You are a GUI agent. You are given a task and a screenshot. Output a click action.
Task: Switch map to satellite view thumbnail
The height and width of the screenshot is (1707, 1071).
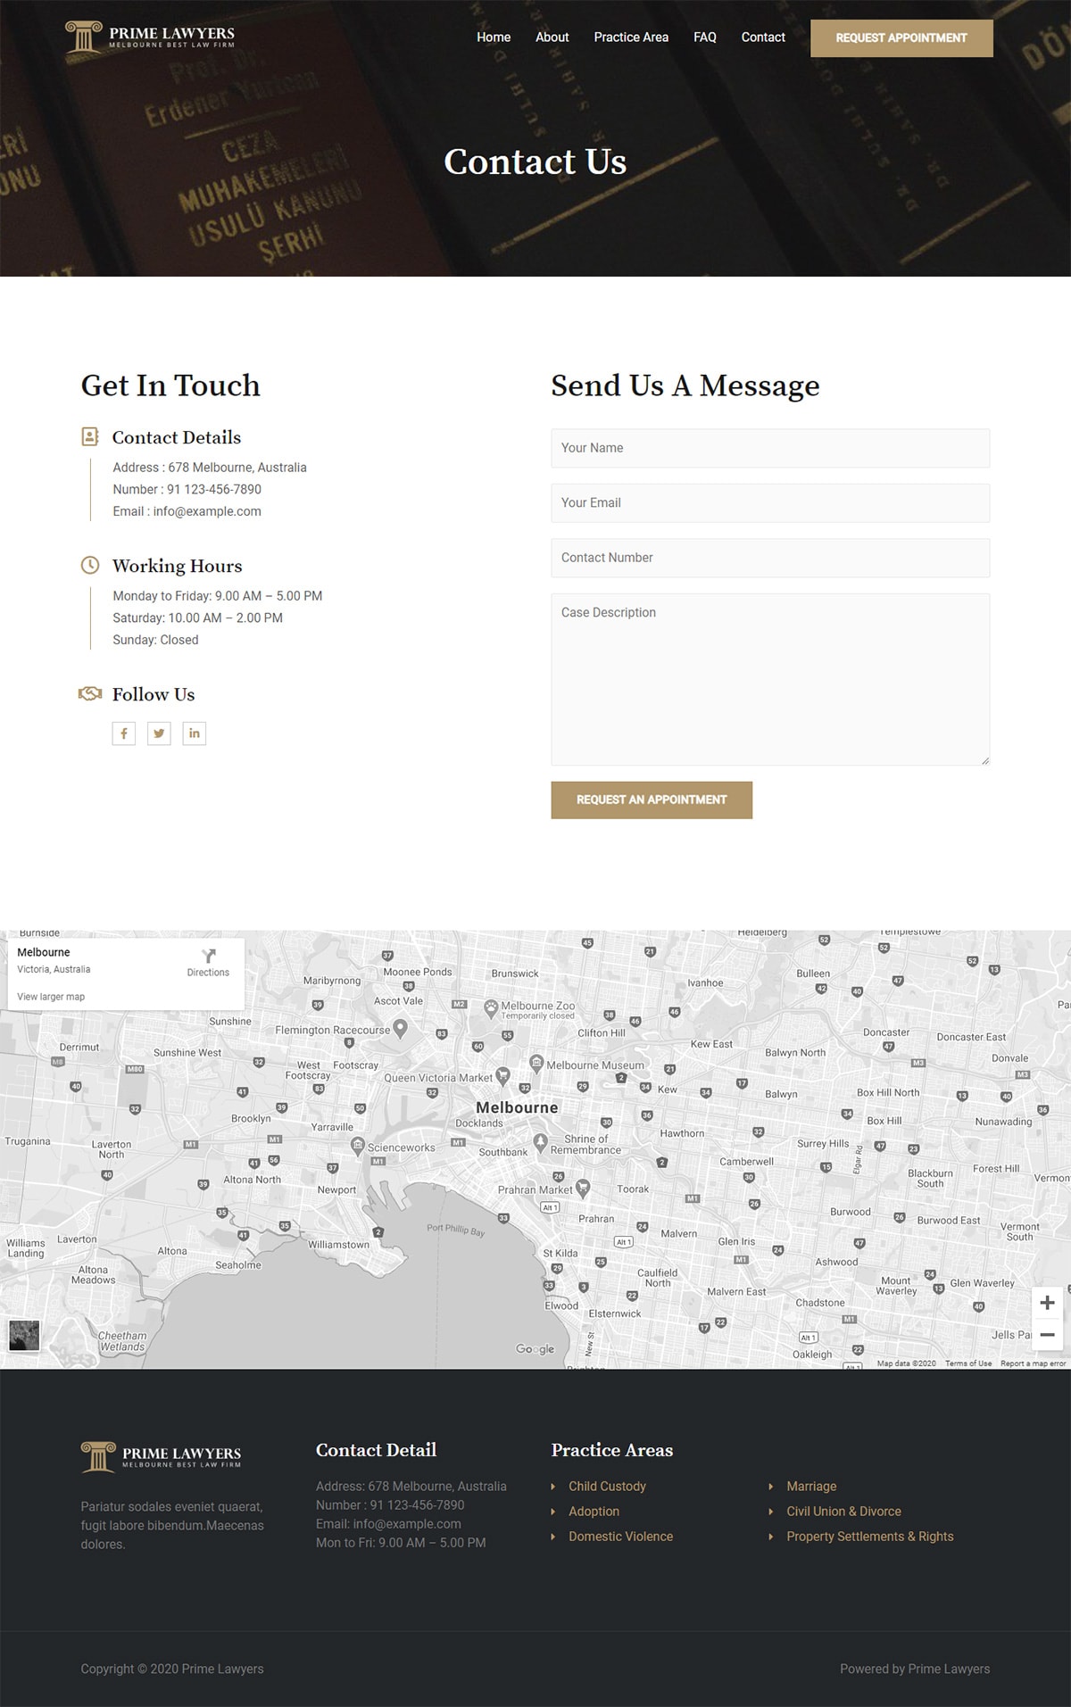[x=24, y=1335]
